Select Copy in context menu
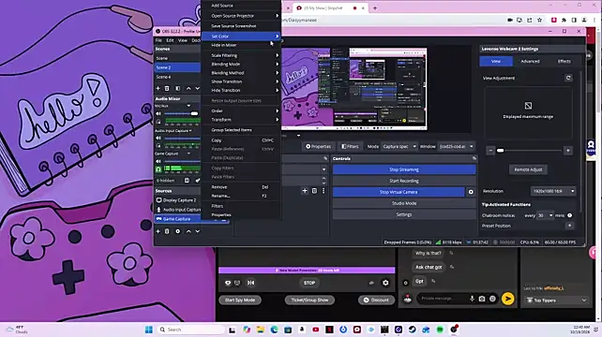Image resolution: width=602 pixels, height=337 pixels. pyautogui.click(x=242, y=140)
